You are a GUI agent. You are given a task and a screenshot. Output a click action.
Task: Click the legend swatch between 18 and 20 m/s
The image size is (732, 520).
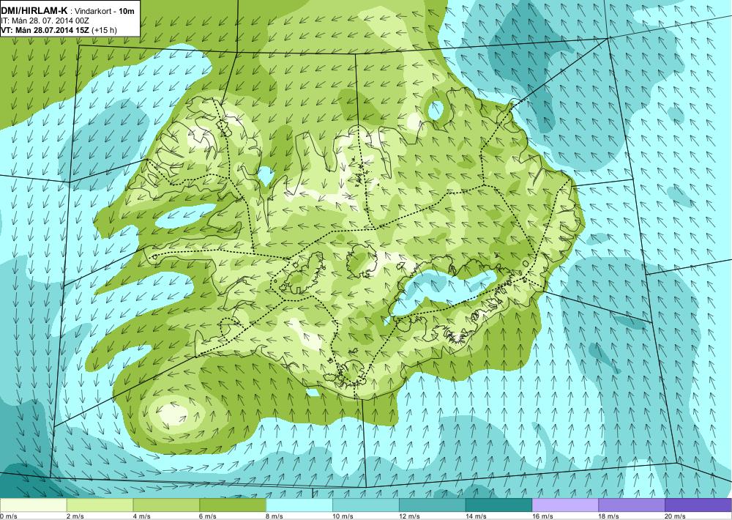[632, 505]
